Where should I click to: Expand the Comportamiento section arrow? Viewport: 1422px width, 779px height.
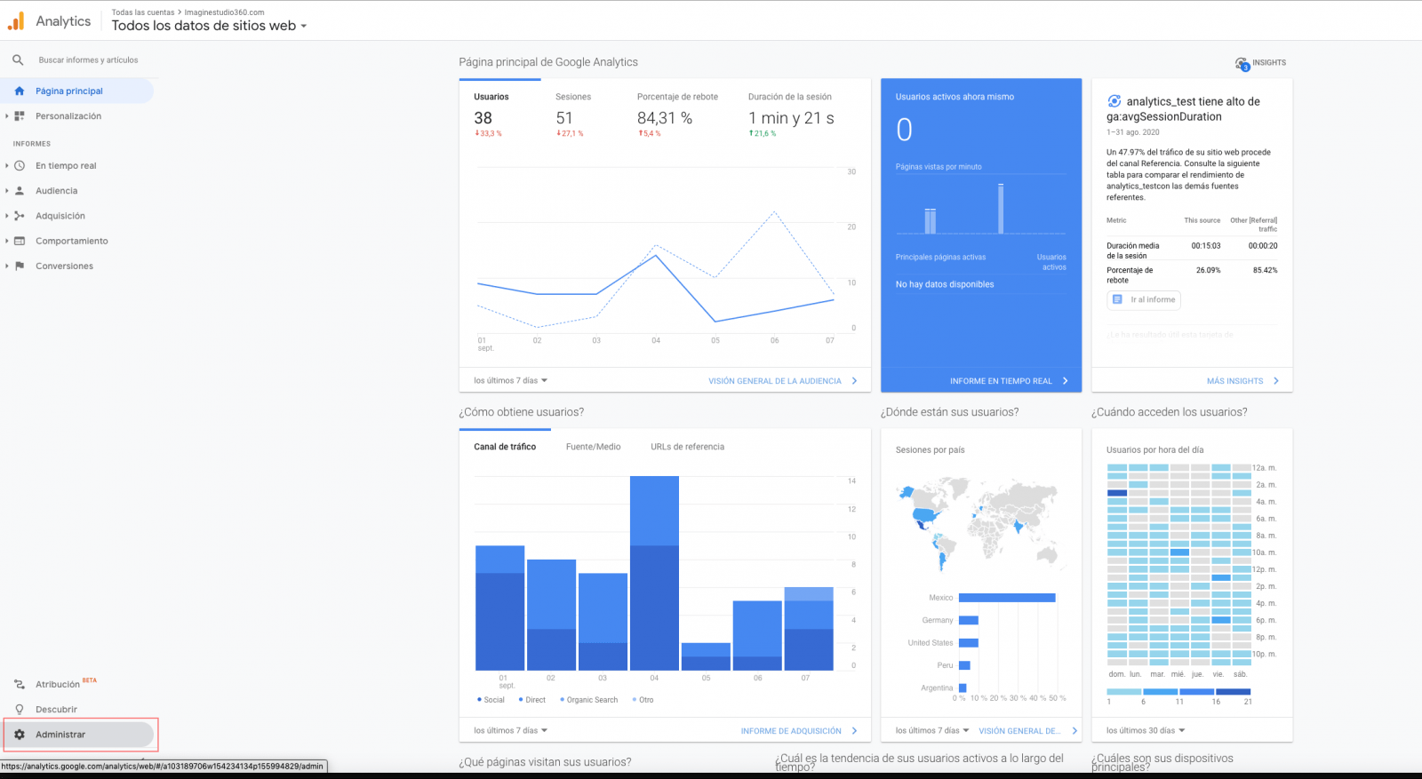coord(6,241)
